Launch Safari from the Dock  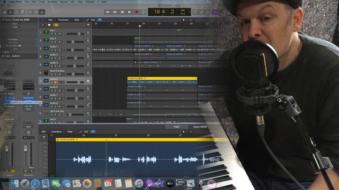click(35, 183)
